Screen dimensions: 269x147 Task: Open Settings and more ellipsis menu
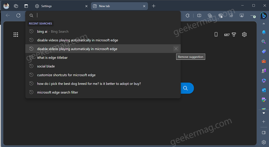(253, 16)
